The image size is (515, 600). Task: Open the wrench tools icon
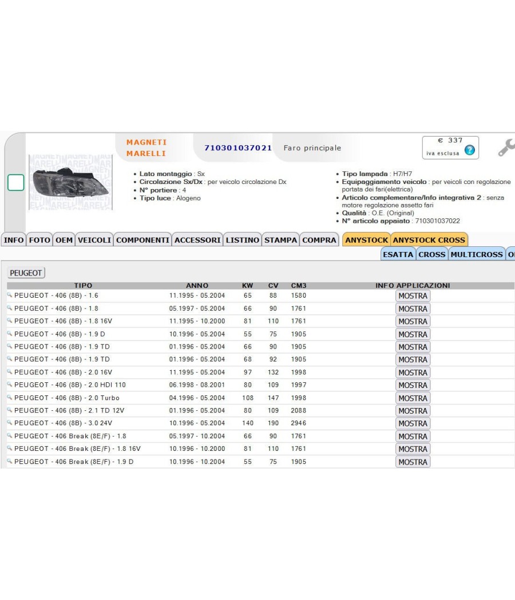click(x=506, y=147)
